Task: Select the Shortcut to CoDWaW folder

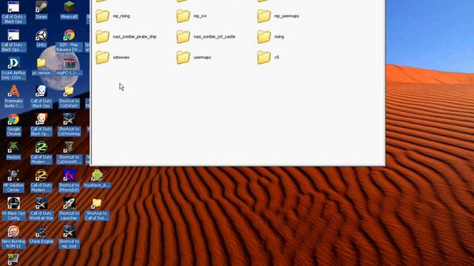Action: click(69, 97)
